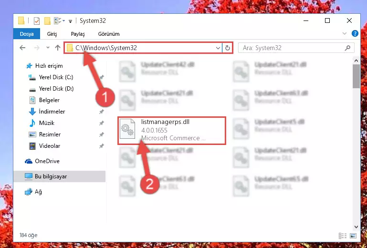Open Belgeler in the sidebar
The width and height of the screenshot is (367, 248).
(x=49, y=100)
